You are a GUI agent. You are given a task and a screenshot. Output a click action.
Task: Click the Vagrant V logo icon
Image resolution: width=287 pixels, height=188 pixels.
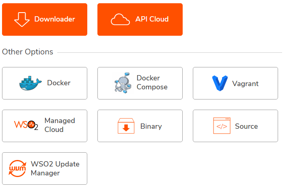pyautogui.click(x=220, y=84)
